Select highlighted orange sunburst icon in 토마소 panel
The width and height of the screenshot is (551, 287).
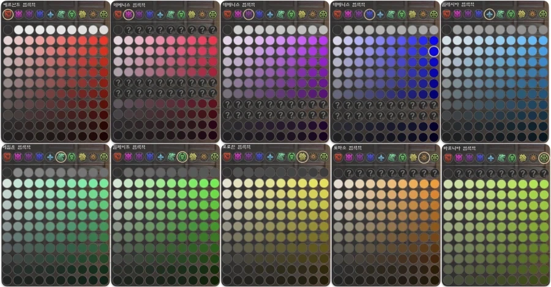pos(424,157)
